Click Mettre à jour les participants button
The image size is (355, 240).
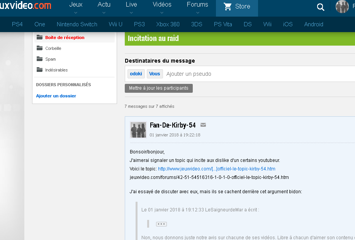click(x=158, y=88)
